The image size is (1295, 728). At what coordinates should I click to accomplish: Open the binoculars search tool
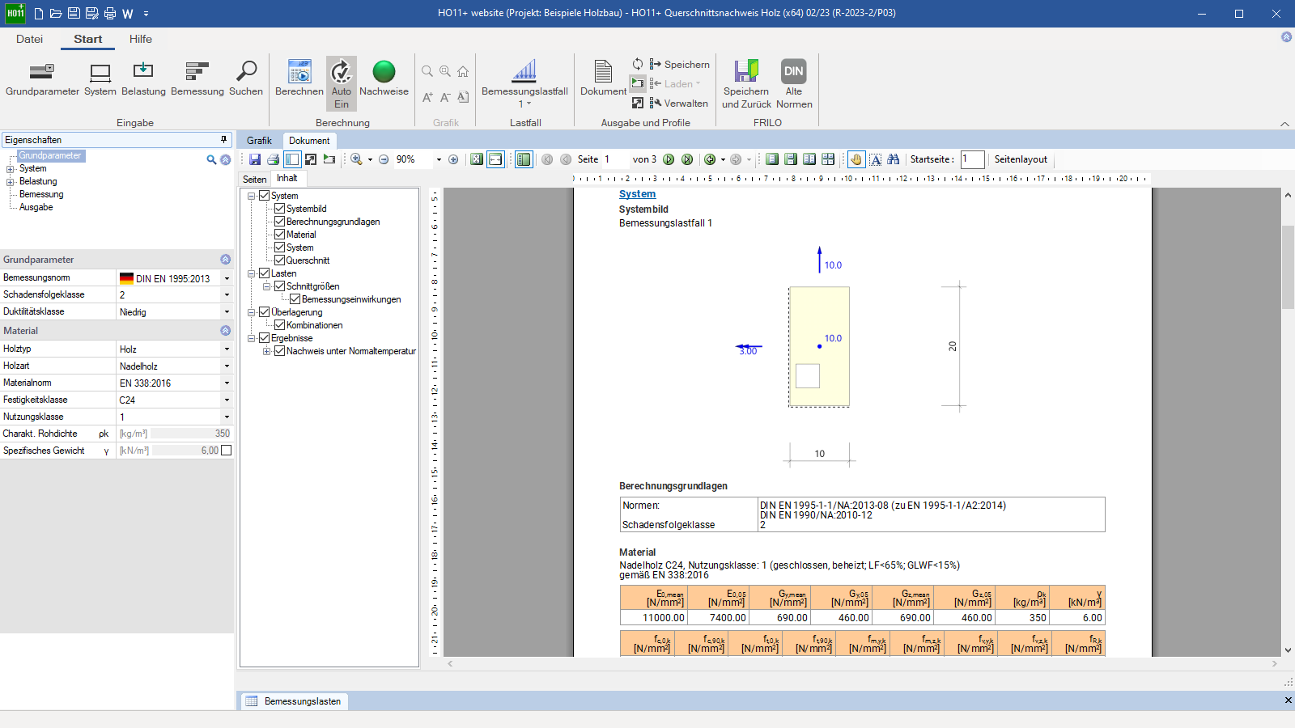(x=894, y=159)
